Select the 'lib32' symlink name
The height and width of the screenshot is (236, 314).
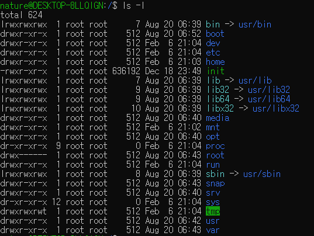point(218,90)
